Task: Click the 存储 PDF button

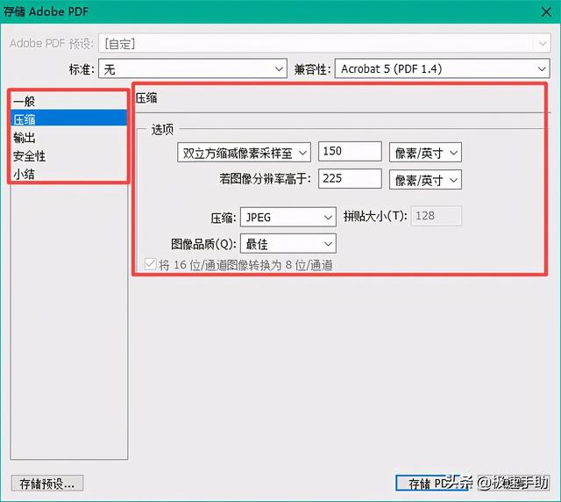Action: 432,484
